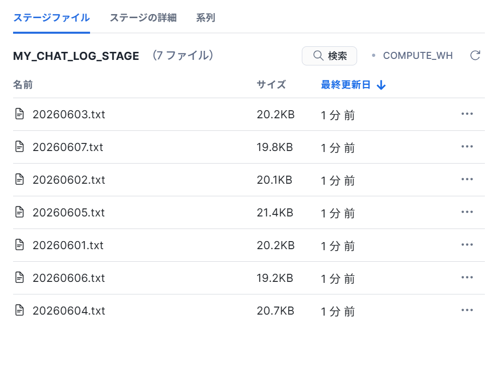Screen dimensions: 502x375
Task: Click the 19.2KB size value
Action: pyautogui.click(x=275, y=278)
